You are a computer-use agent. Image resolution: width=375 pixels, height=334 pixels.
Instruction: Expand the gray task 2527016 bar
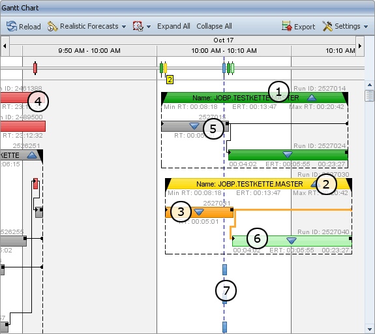coord(194,126)
